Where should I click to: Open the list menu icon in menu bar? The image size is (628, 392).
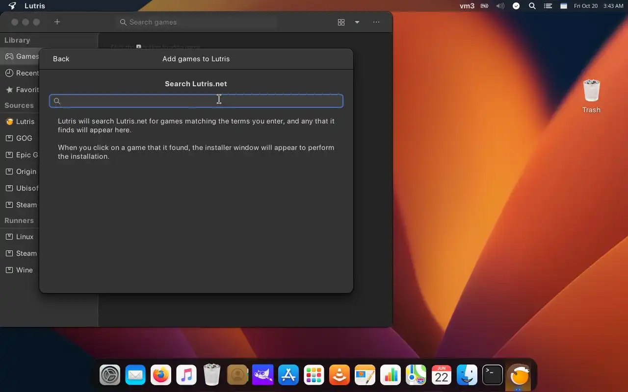coord(548,6)
